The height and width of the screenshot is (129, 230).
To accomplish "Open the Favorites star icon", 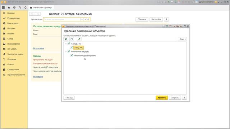I will 9,8.
